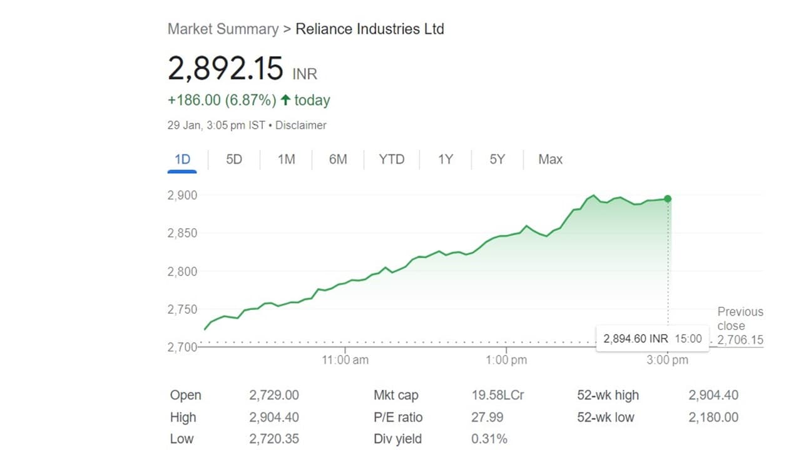Open the Disclaimer link
The image size is (801, 450).
pyautogui.click(x=301, y=126)
